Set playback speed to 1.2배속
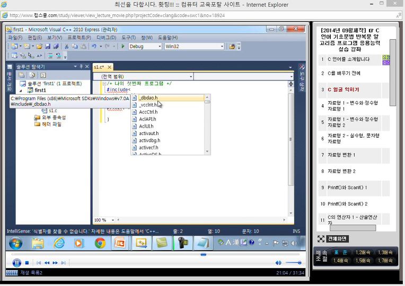This screenshot has width=405, height=286. pos(363,253)
